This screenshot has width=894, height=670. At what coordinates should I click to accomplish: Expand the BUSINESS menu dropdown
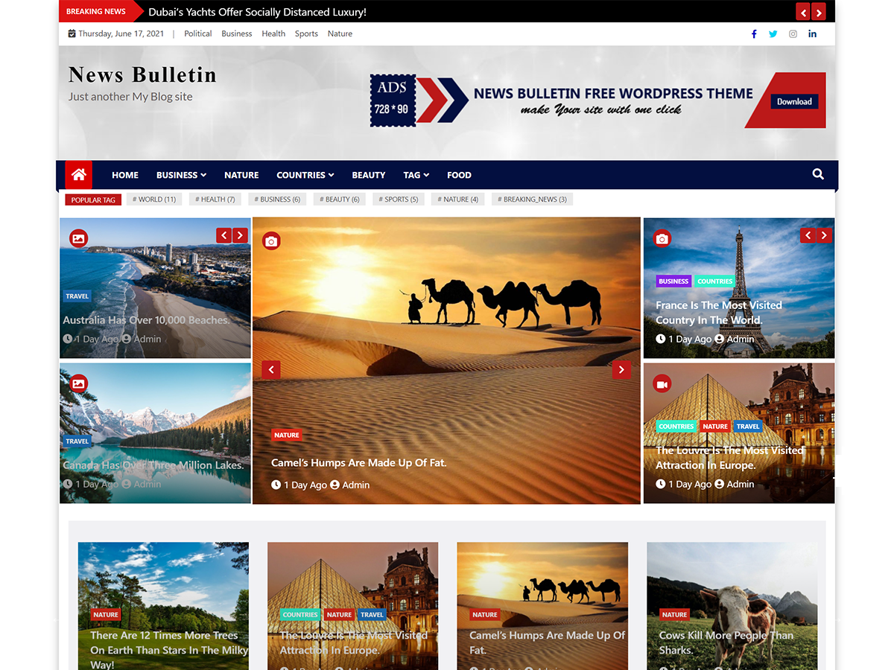pos(180,174)
